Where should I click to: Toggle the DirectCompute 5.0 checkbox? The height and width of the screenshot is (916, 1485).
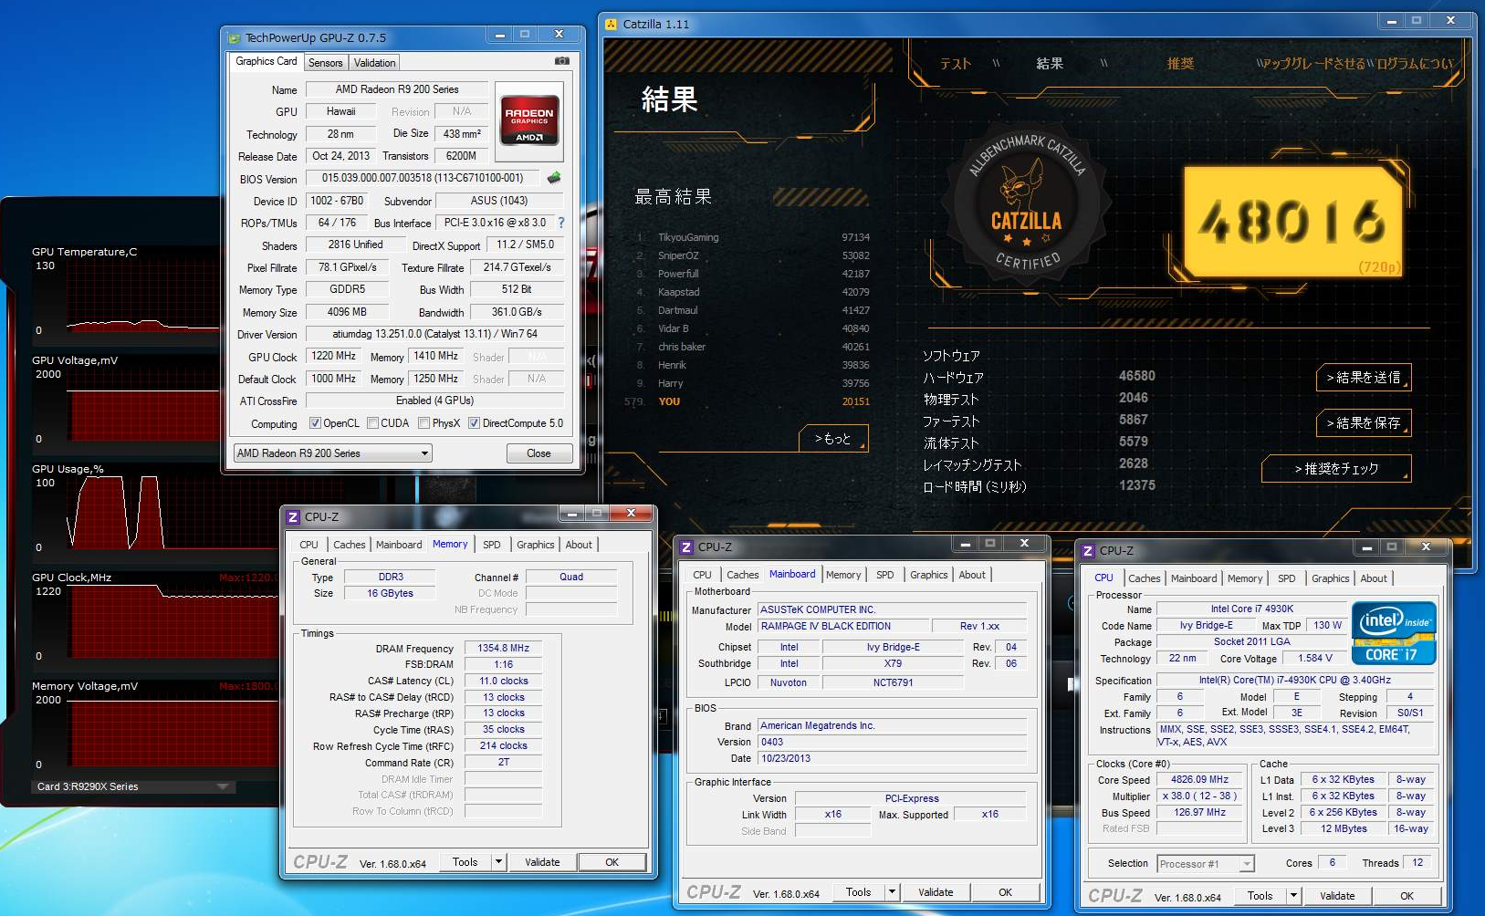474,423
